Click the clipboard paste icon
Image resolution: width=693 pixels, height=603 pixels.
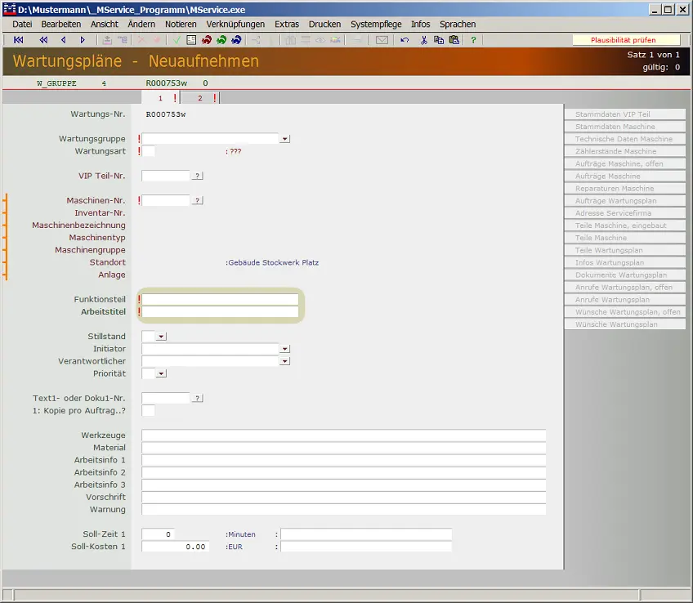pyautogui.click(x=454, y=40)
